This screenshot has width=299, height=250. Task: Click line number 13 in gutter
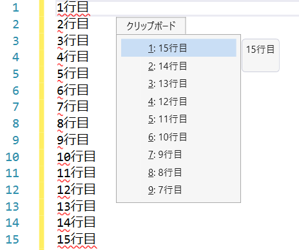click(x=12, y=206)
